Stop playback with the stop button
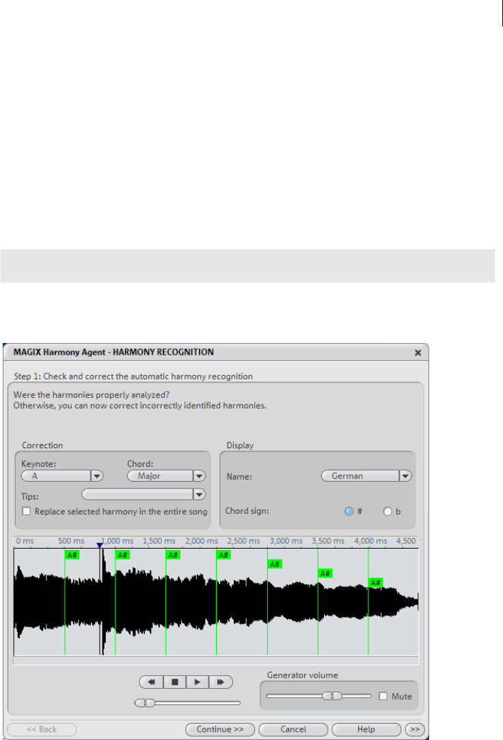Viewport: 503px width, 740px height. click(174, 682)
